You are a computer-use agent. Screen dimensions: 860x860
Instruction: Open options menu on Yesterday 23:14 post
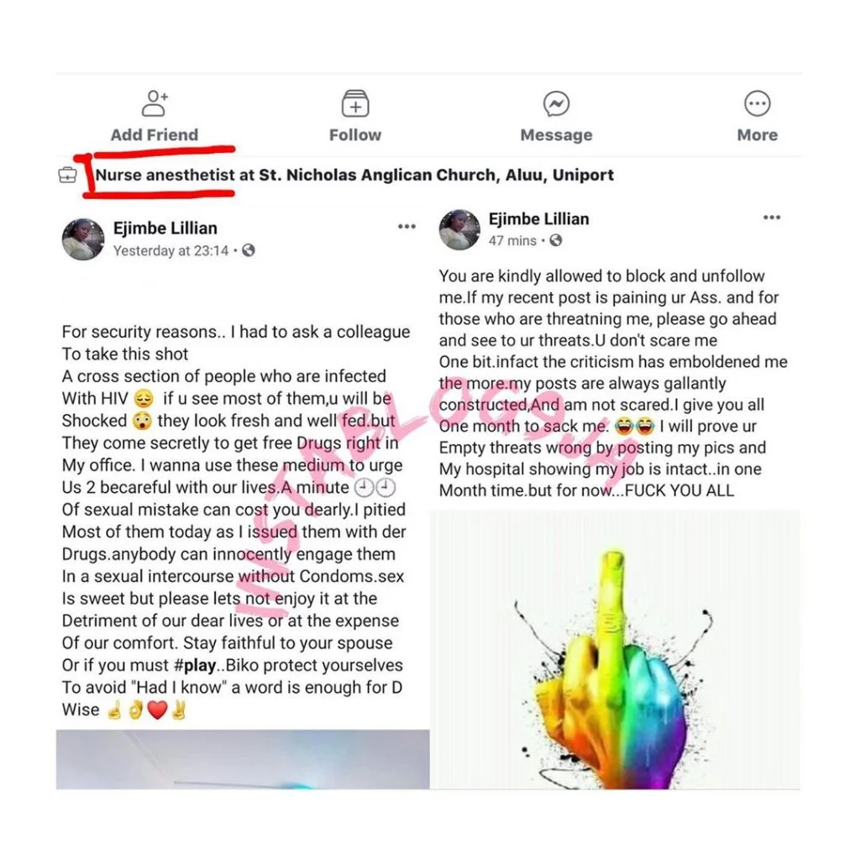(406, 227)
